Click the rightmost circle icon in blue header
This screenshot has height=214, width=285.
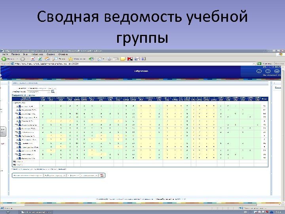[277, 71]
